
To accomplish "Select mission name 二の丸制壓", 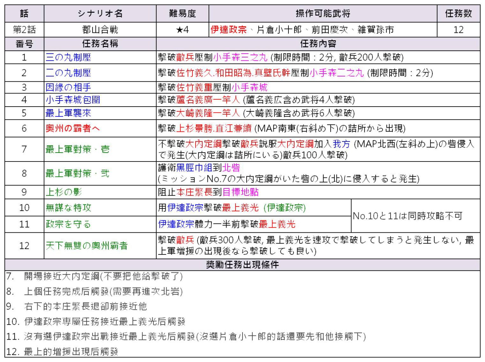I will pyautogui.click(x=68, y=73).
